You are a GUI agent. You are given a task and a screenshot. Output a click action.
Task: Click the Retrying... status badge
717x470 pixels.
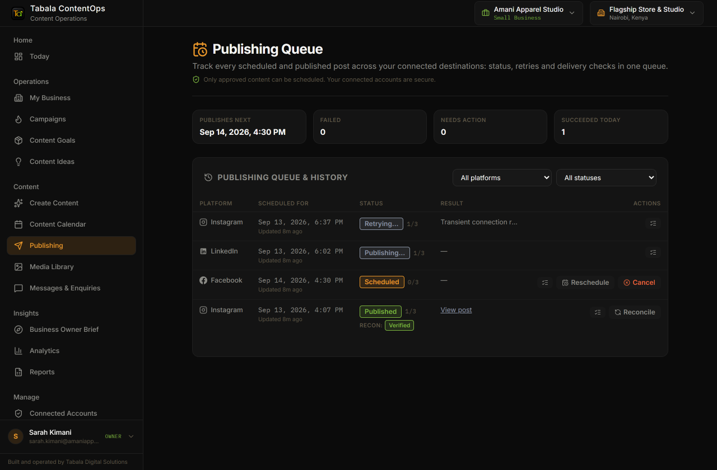pos(381,224)
